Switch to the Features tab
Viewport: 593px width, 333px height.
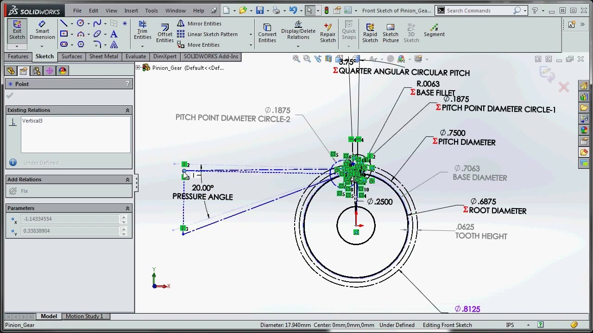click(18, 56)
